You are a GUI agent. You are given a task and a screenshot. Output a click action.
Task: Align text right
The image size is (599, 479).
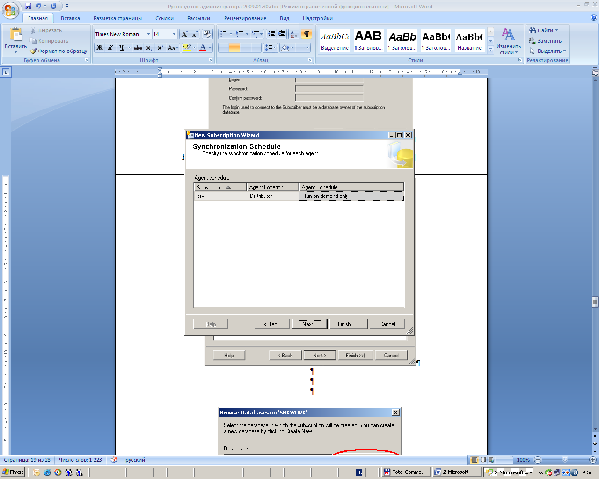point(245,48)
